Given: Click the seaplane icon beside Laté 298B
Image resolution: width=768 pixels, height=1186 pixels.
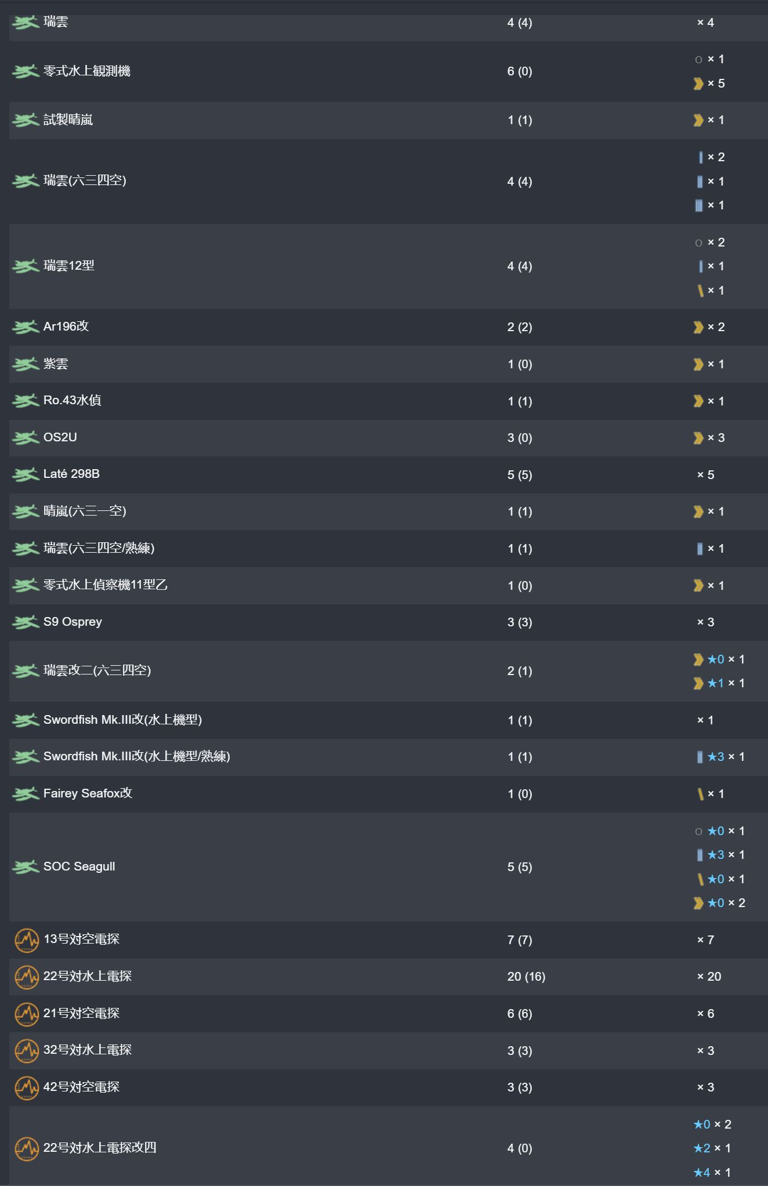Looking at the screenshot, I should 26,474.
